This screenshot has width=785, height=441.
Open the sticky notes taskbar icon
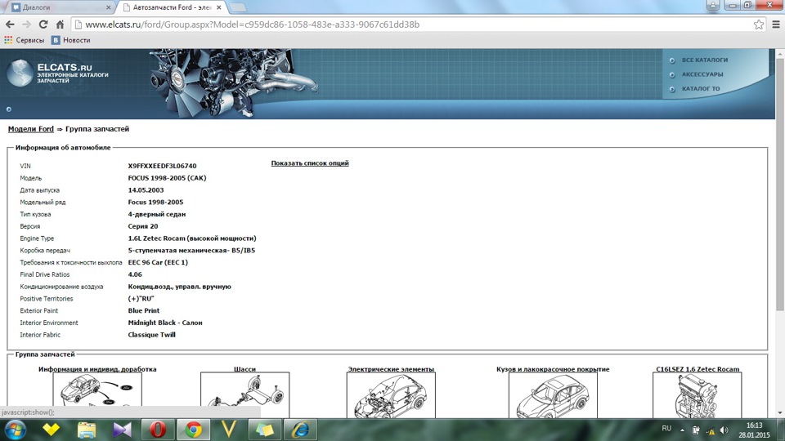click(264, 430)
